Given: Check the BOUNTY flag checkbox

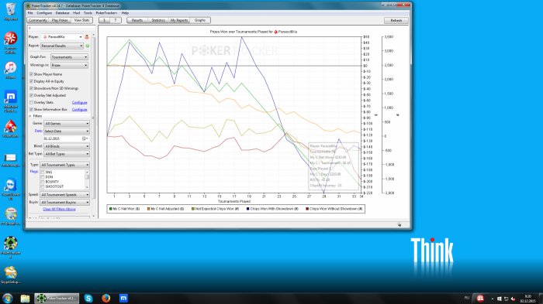Looking at the screenshot, I should point(43,182).
